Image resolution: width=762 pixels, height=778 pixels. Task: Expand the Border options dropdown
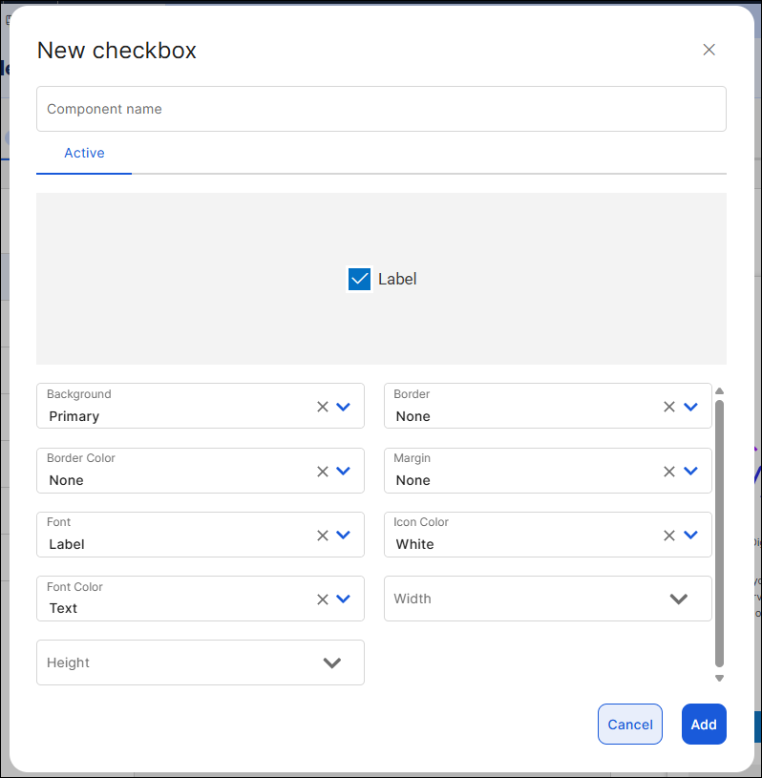point(691,406)
